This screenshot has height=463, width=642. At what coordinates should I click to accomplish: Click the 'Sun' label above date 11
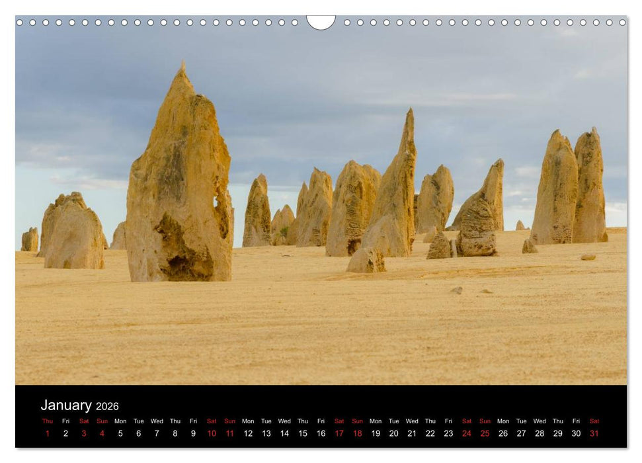click(229, 421)
